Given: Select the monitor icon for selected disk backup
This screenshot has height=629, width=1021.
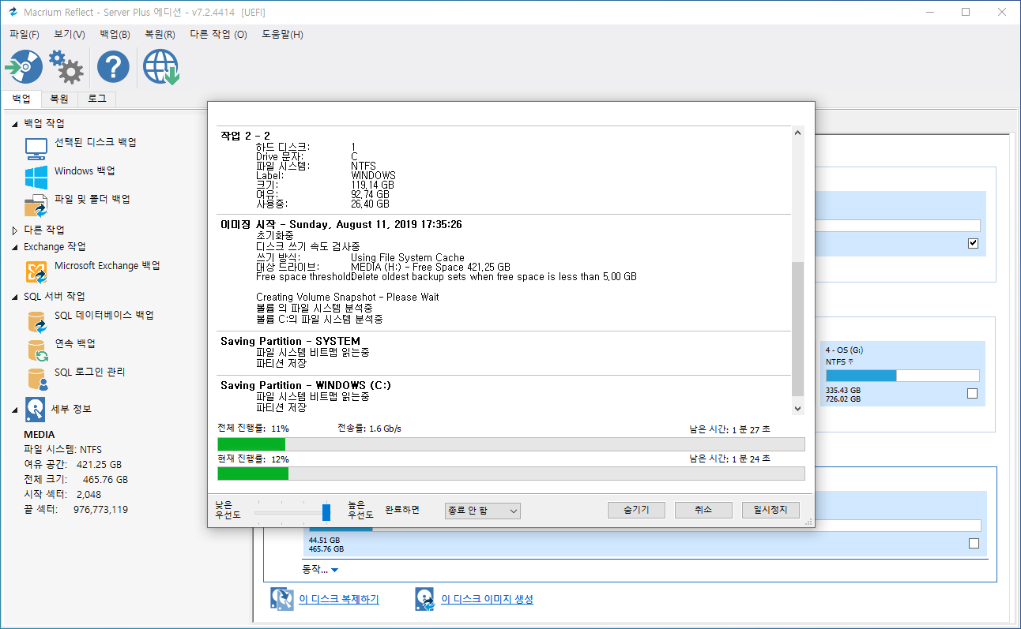Looking at the screenshot, I should (x=36, y=148).
